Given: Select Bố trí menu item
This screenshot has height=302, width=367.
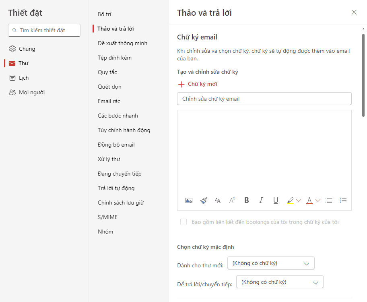Looking at the screenshot, I should (104, 14).
